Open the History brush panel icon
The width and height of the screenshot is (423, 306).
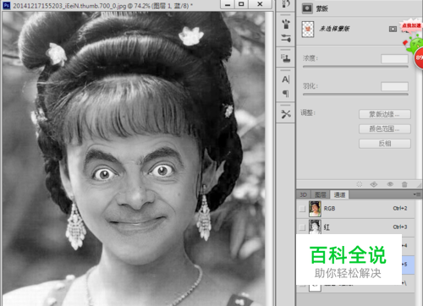click(286, 4)
